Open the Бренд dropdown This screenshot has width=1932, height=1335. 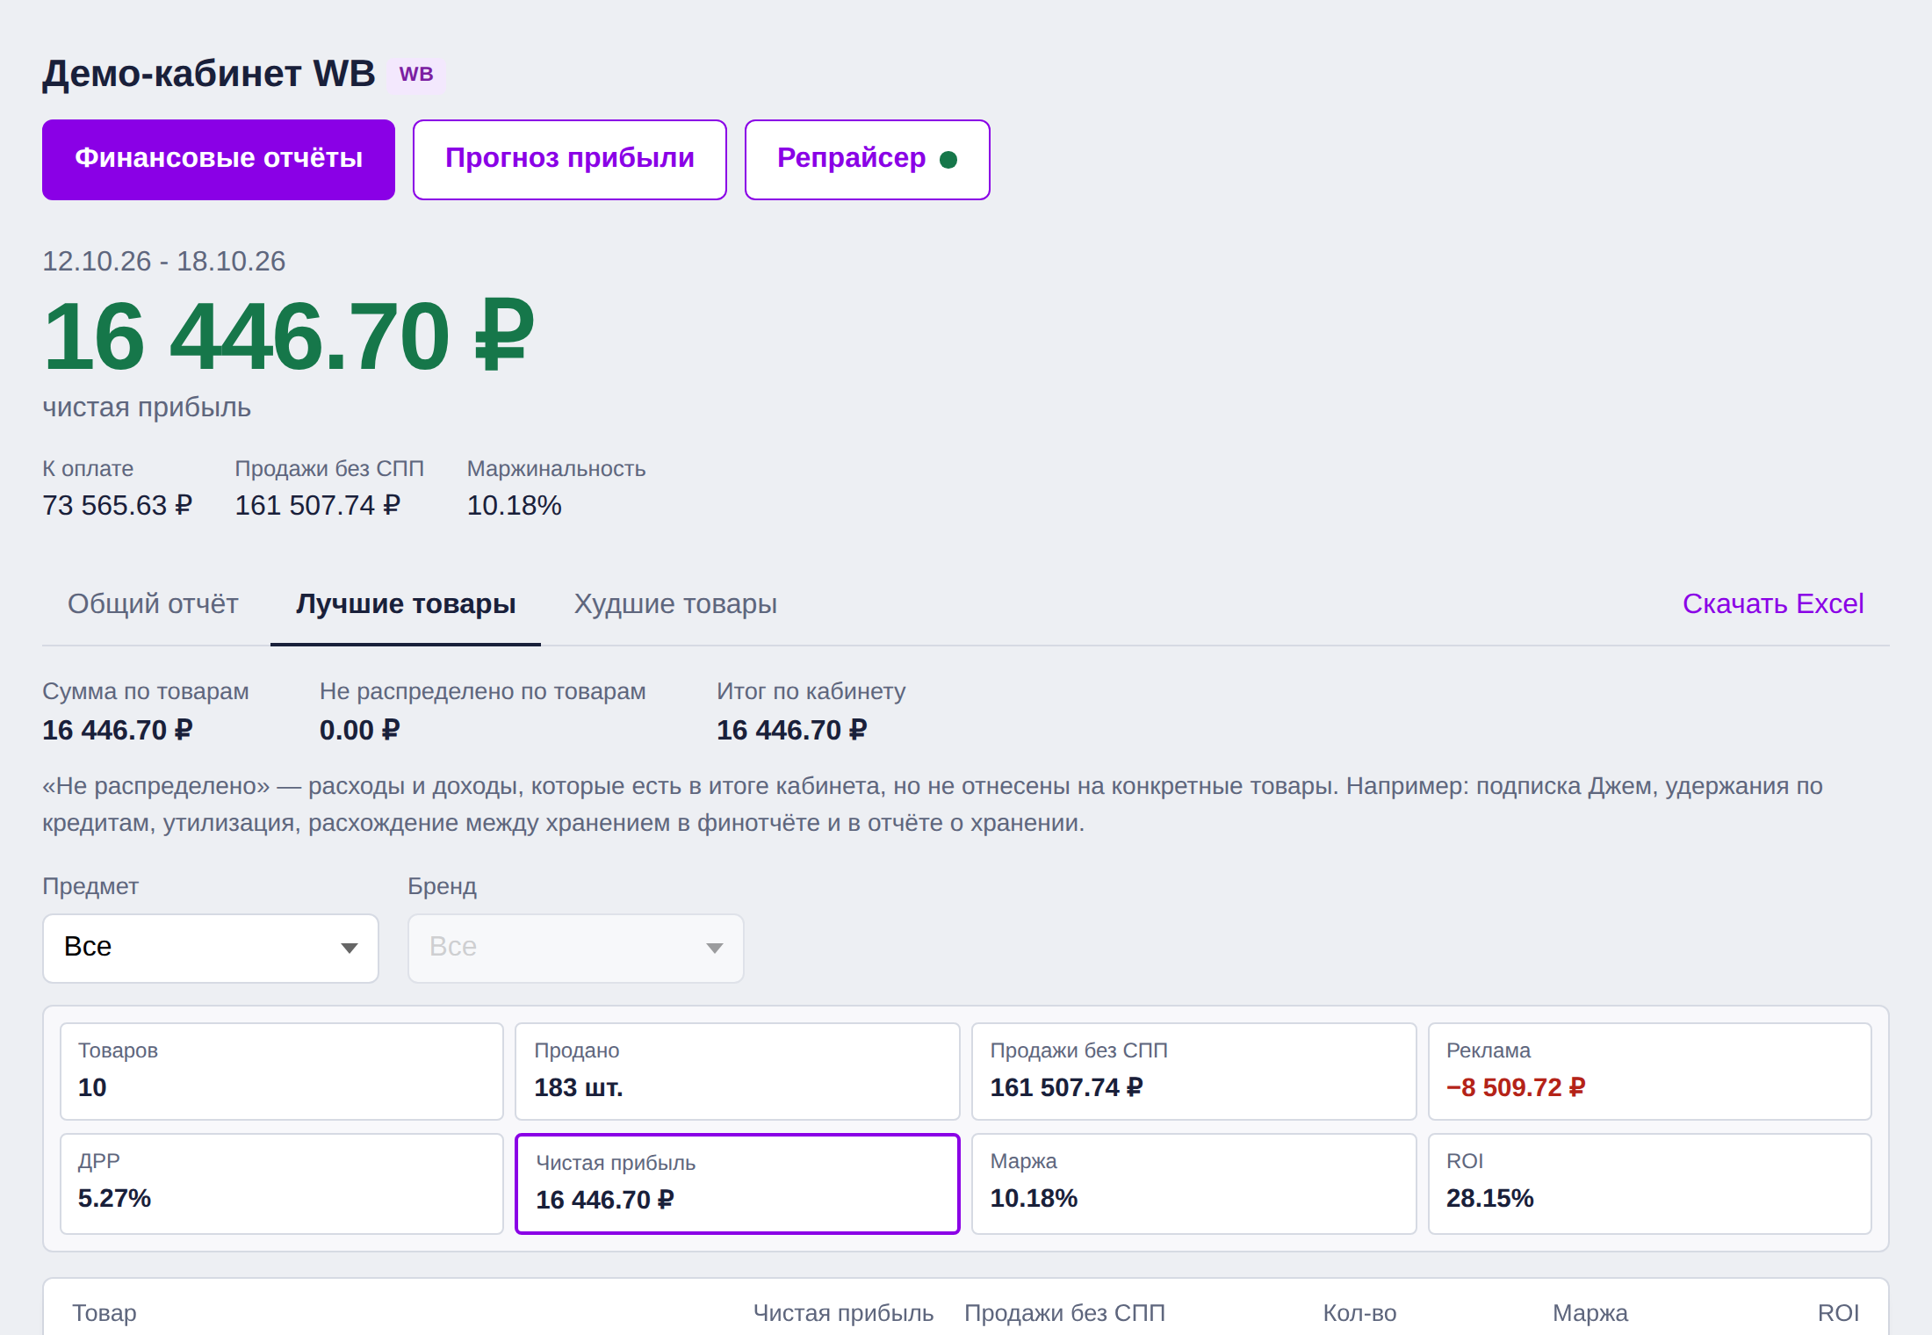(576, 948)
